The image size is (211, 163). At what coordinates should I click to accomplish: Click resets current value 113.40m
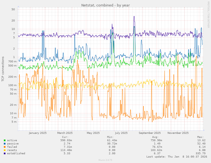[66, 150]
